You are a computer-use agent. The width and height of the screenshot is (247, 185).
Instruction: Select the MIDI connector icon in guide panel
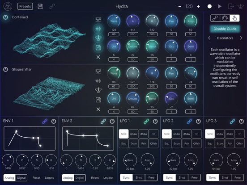pyautogui.click(x=225, y=18)
